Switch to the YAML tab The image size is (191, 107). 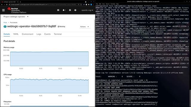pos(16,34)
